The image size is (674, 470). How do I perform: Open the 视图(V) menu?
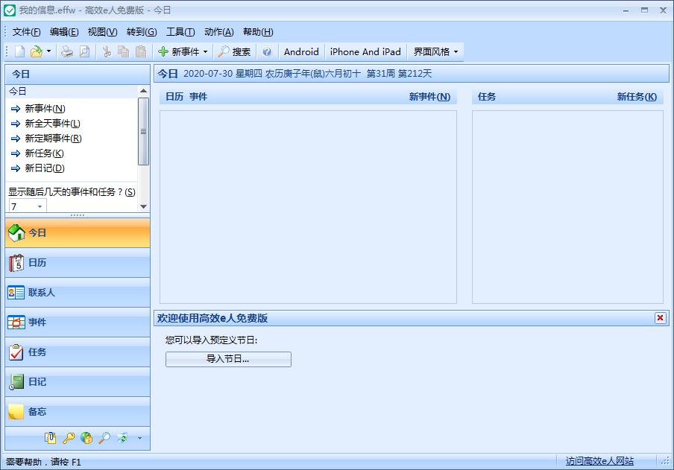102,32
